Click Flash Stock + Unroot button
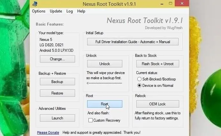The height and width of the screenshot is (136, 221). click(x=157, y=64)
